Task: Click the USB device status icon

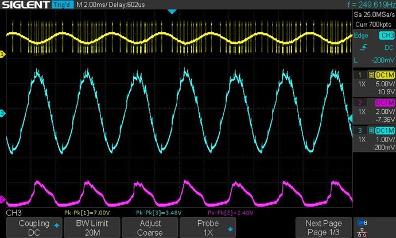Action: pyautogui.click(x=362, y=222)
